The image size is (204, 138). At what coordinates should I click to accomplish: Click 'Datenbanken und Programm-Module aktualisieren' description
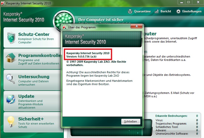pyautogui.click(x=31, y=104)
